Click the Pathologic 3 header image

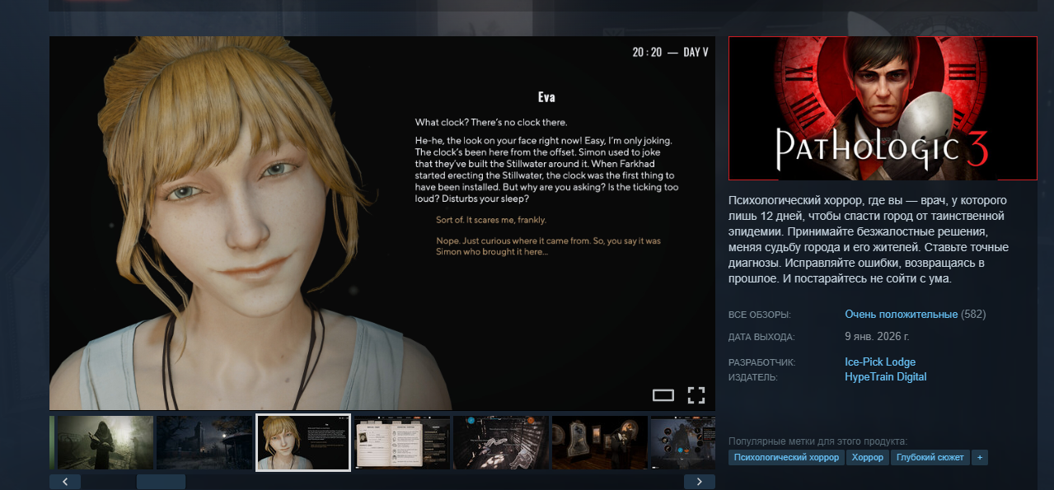click(x=883, y=108)
